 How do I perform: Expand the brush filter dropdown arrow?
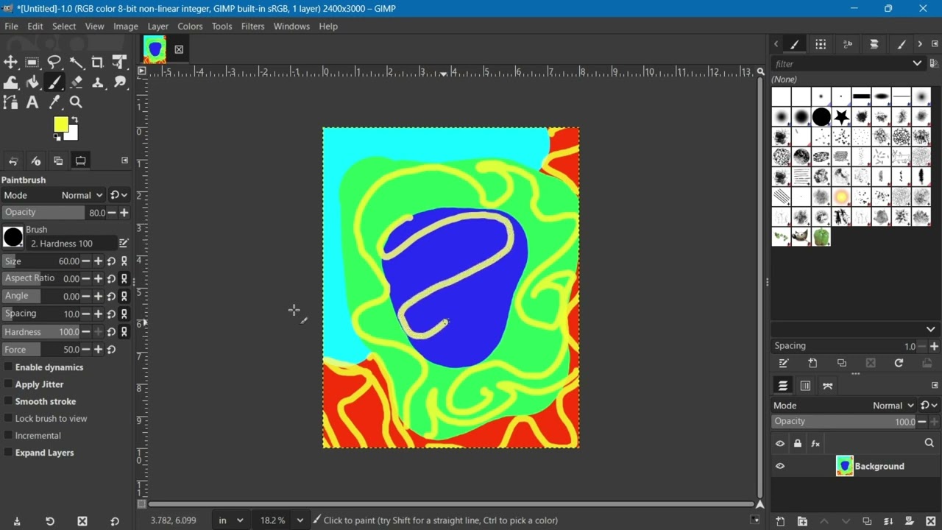917,63
